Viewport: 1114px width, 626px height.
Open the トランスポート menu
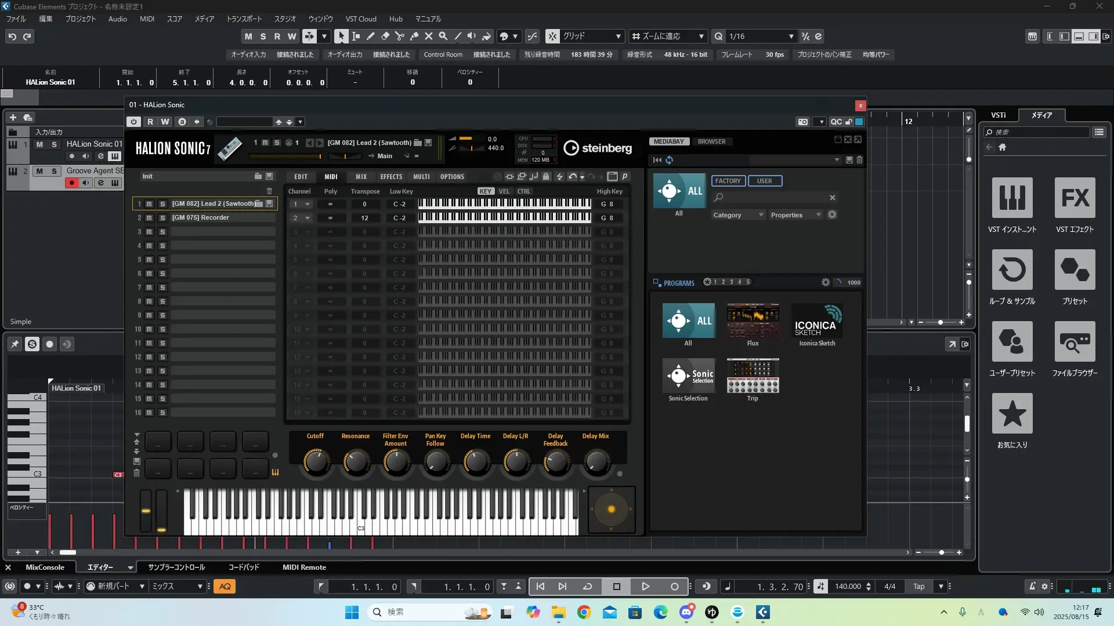pos(244,19)
